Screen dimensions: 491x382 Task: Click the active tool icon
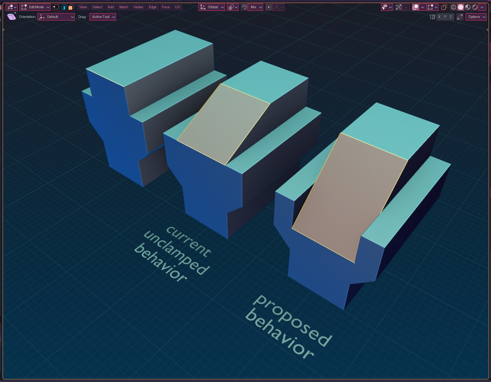(12, 16)
